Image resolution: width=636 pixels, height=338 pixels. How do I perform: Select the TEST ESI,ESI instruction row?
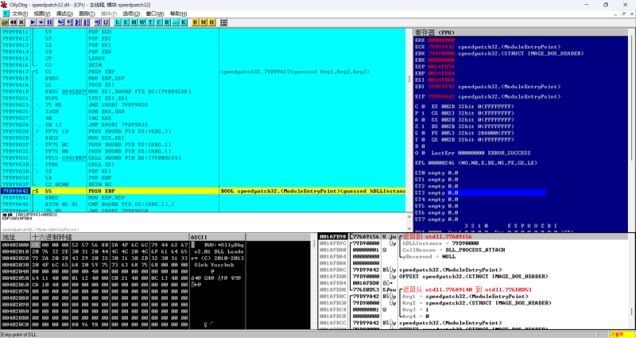203,98
